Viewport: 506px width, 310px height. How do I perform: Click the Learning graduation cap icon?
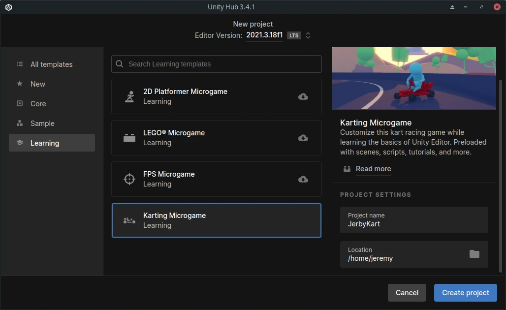pyautogui.click(x=20, y=143)
